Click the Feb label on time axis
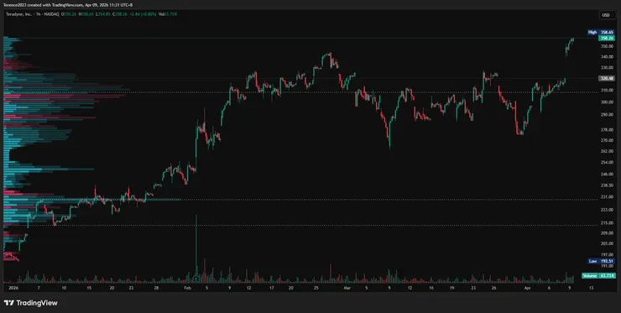 point(188,288)
